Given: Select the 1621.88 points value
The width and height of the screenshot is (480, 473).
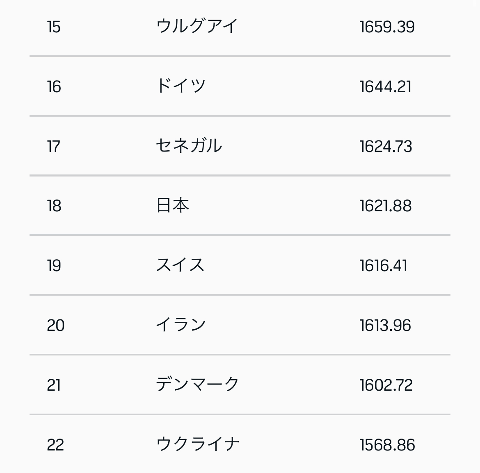Looking at the screenshot, I should coord(385,206).
